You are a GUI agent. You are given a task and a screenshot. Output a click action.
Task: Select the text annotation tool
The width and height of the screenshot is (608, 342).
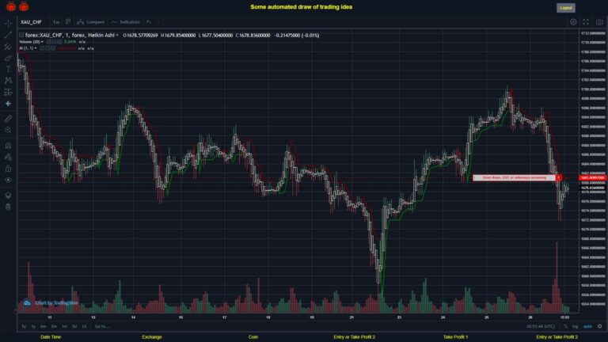click(8, 69)
